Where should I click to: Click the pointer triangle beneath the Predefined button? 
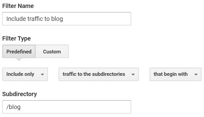(19, 59)
